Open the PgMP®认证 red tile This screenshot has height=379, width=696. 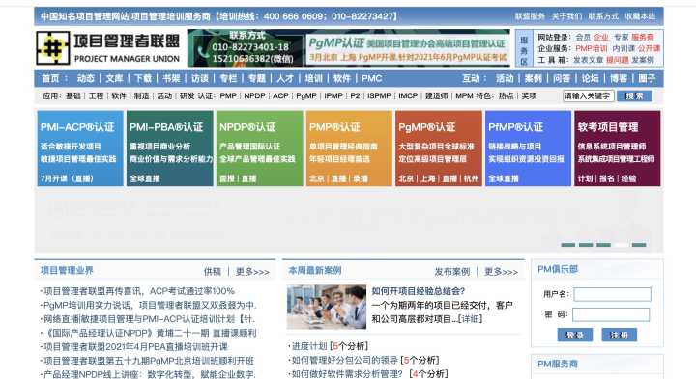[439, 149]
